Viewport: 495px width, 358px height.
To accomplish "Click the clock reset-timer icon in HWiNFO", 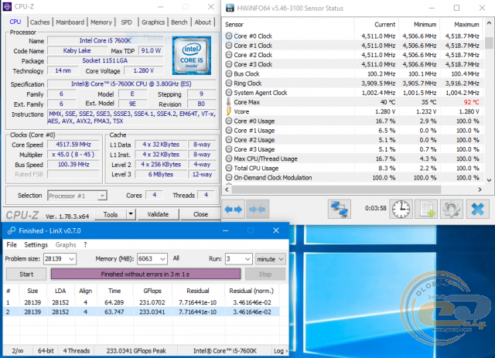I will (x=401, y=209).
